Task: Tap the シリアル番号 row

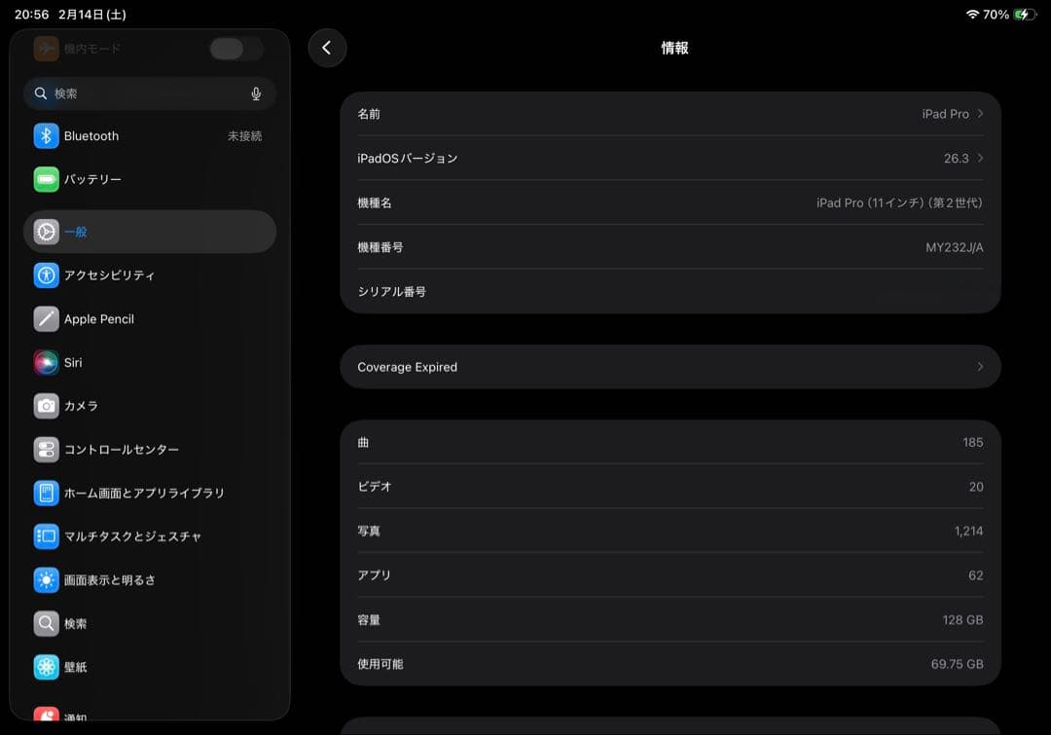Action: tap(670, 291)
